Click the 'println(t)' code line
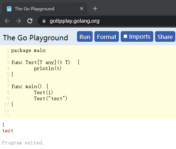Screen dimensions: 176x149 [x=48, y=68]
